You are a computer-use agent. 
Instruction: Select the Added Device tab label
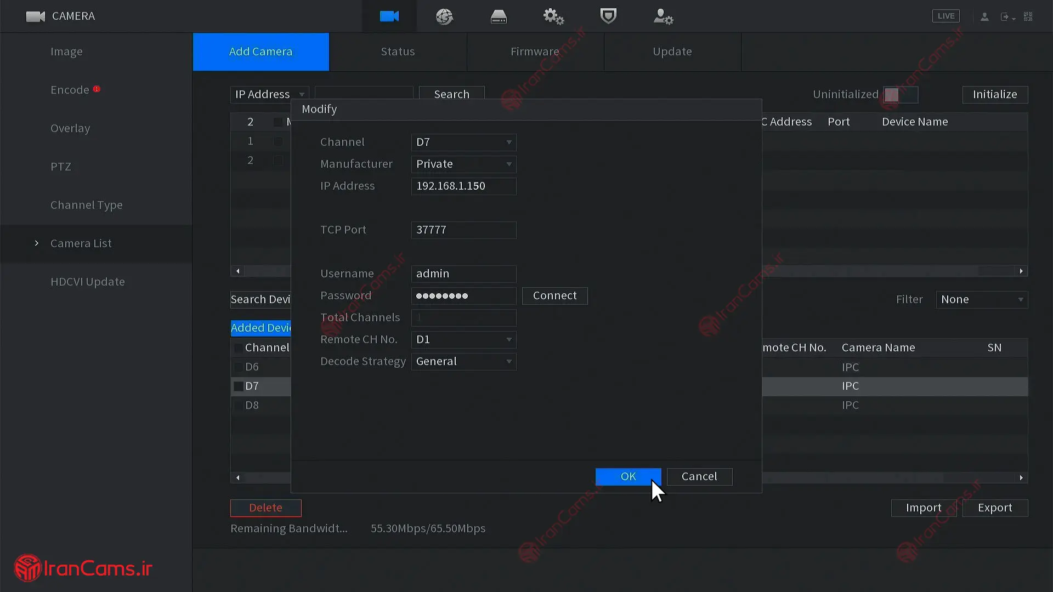(x=261, y=328)
